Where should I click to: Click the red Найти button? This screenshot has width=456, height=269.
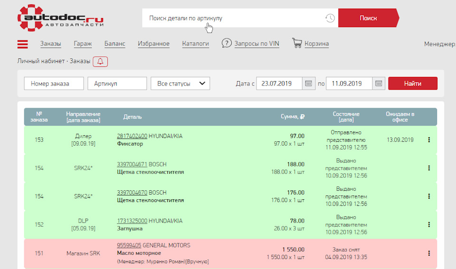pos(413,83)
